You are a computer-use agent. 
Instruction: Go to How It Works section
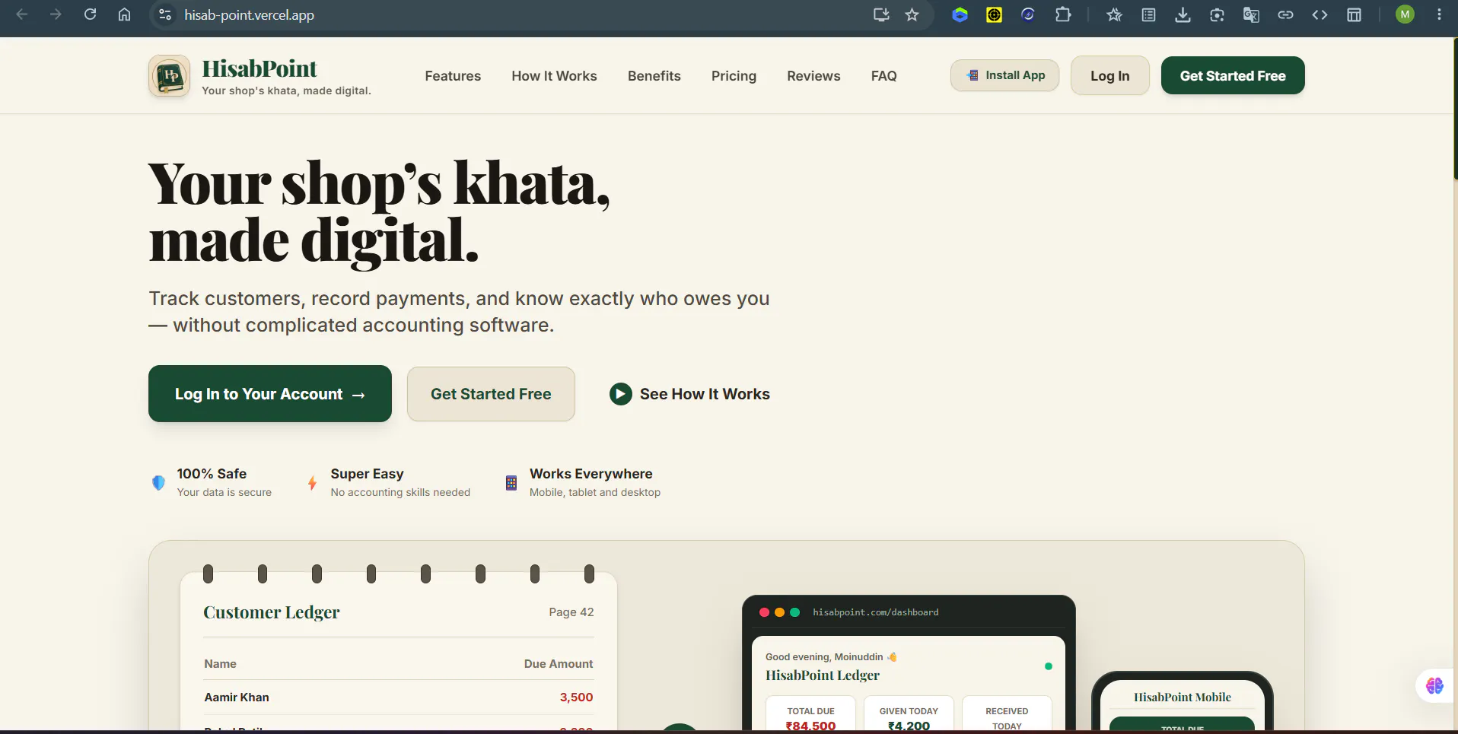554,76
